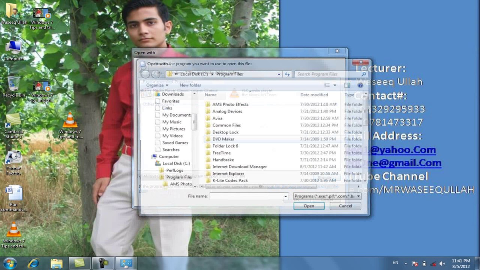Click the Open button

309,206
